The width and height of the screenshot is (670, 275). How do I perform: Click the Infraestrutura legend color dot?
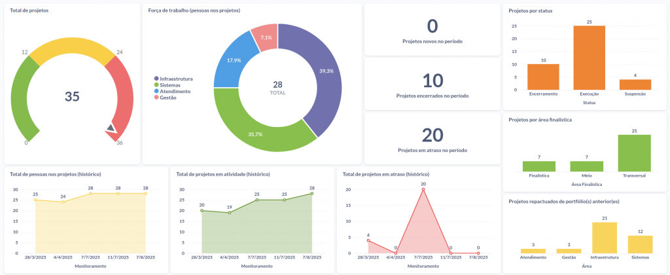(156, 79)
